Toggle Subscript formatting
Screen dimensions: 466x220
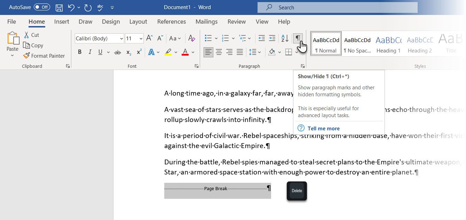[128, 52]
